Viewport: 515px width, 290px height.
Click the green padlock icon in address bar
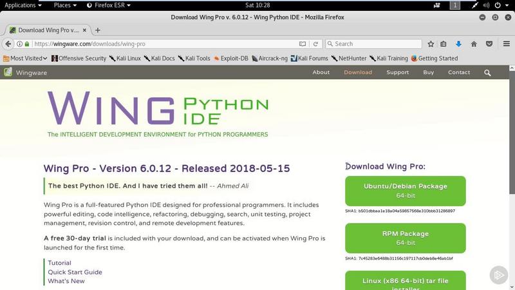27,44
